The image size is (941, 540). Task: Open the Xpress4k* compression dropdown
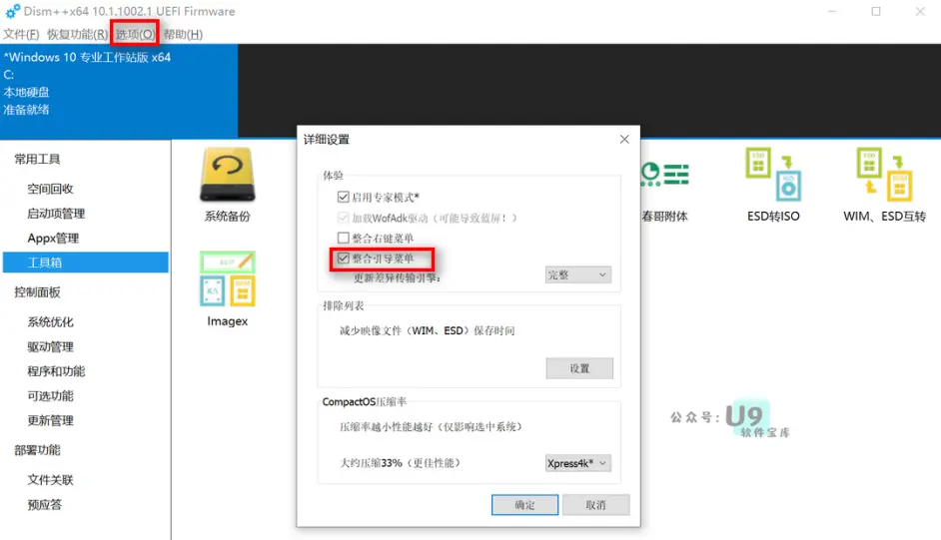578,463
